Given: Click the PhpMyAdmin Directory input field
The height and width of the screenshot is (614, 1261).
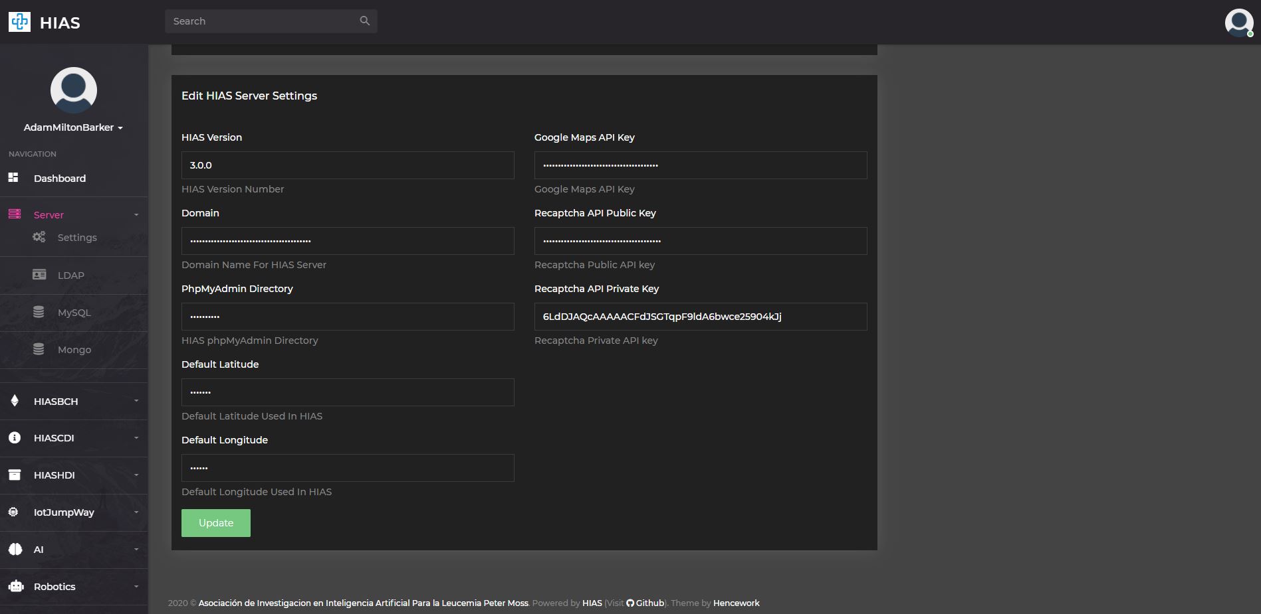Looking at the screenshot, I should tap(348, 317).
